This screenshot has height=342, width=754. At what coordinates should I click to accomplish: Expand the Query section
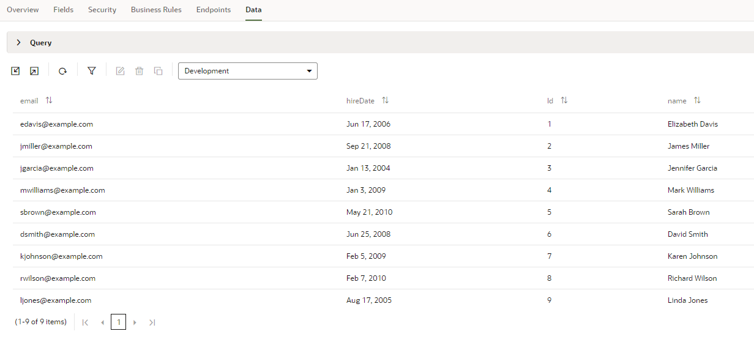(x=19, y=43)
